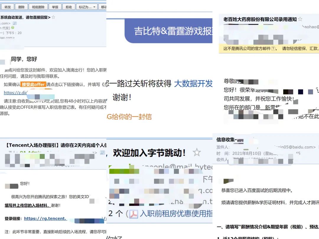The image size is (319, 239).
Task: Click the 2021年8月10日 date text
Action: (247, 153)
